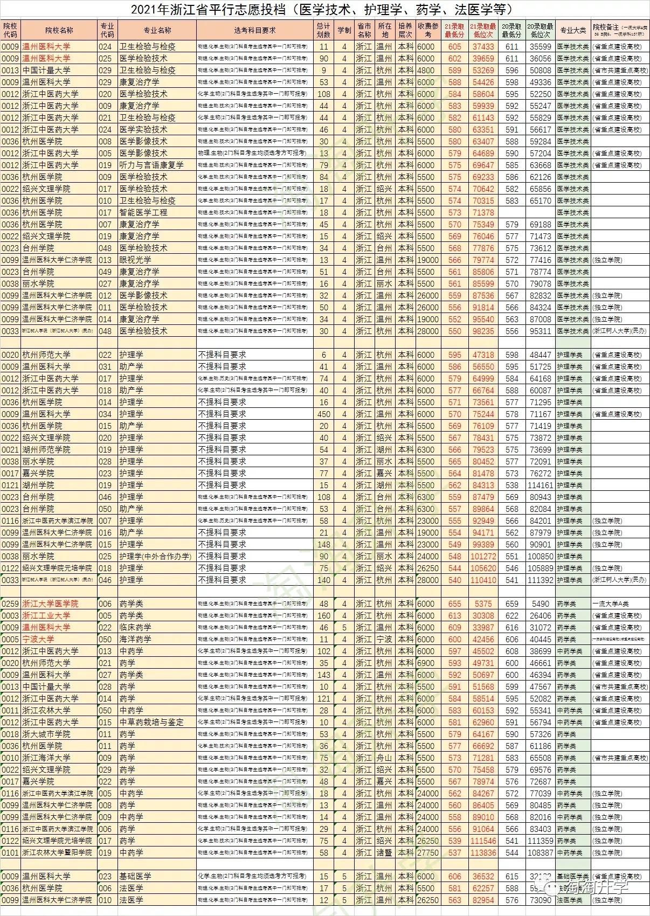Select the 收费参考 column header
Screen dimensions: 650x916
pos(428,30)
